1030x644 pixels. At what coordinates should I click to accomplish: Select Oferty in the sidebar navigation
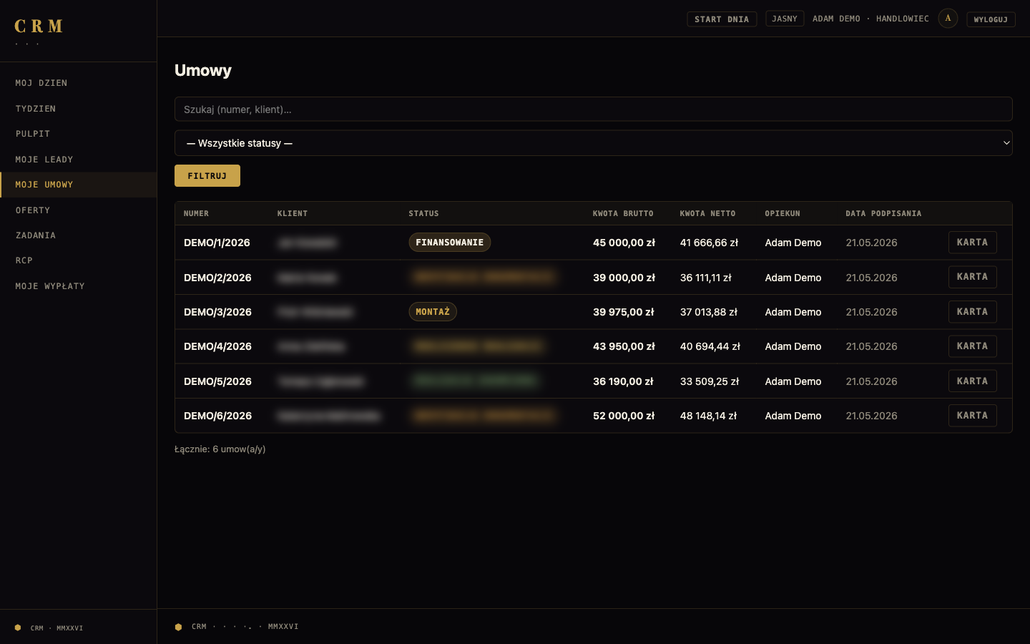[x=33, y=210]
